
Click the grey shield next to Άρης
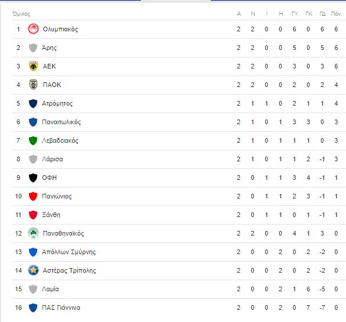(33, 48)
